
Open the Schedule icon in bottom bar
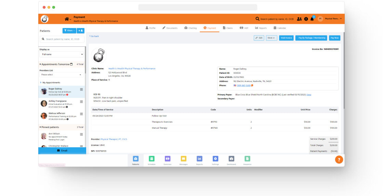[x=151, y=159]
